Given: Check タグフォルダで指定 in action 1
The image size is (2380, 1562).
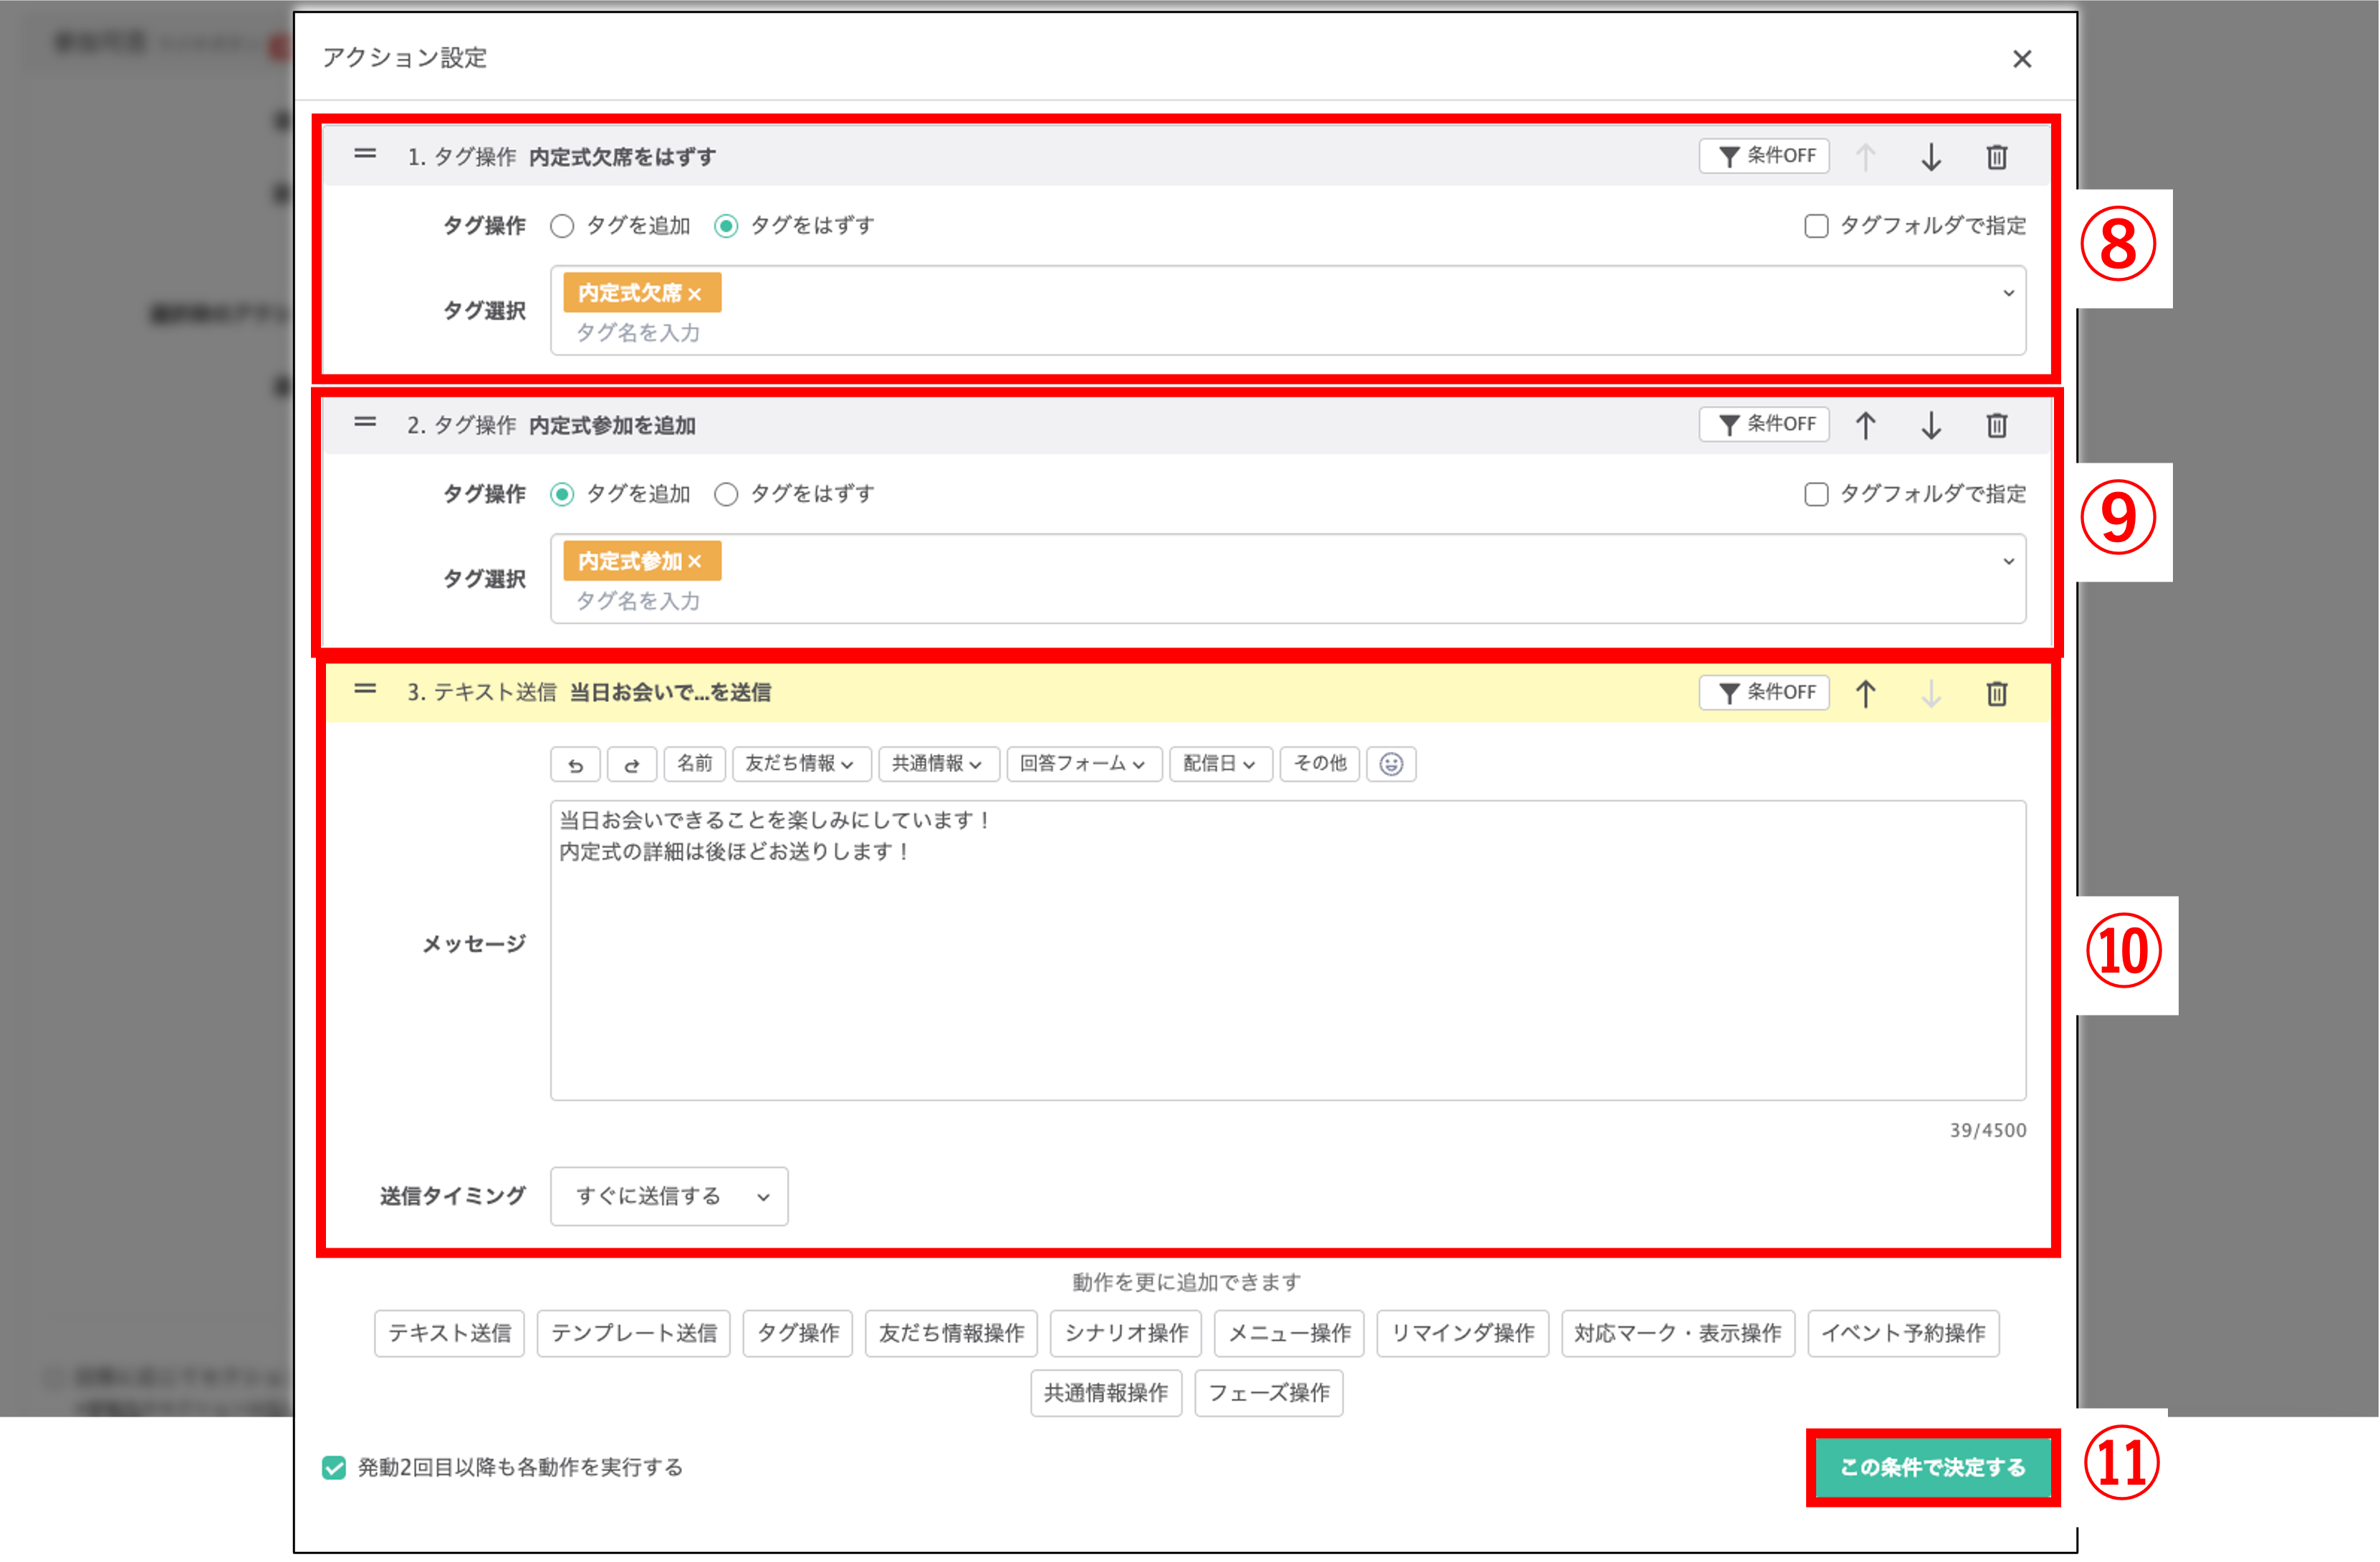Looking at the screenshot, I should point(1816,226).
